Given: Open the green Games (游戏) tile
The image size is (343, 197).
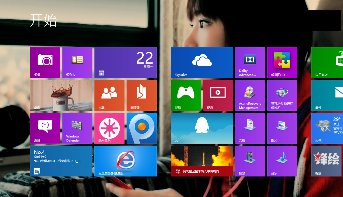Looking at the screenshot, I should (x=186, y=95).
